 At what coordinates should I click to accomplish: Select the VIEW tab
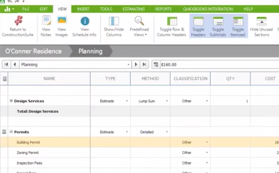pyautogui.click(x=62, y=9)
